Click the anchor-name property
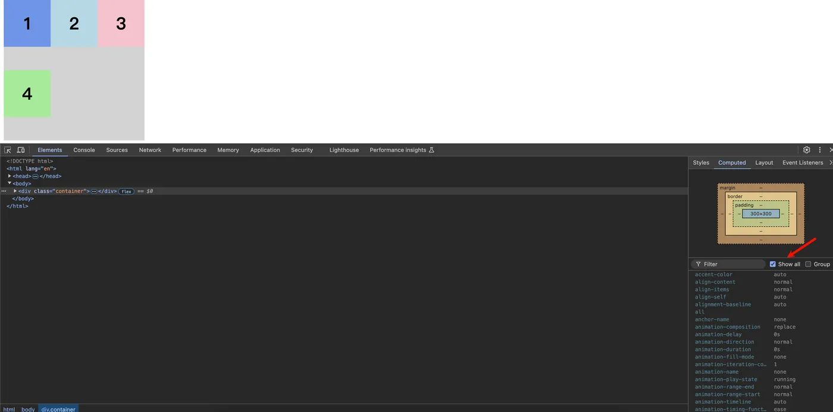833x412 pixels. [x=712, y=319]
